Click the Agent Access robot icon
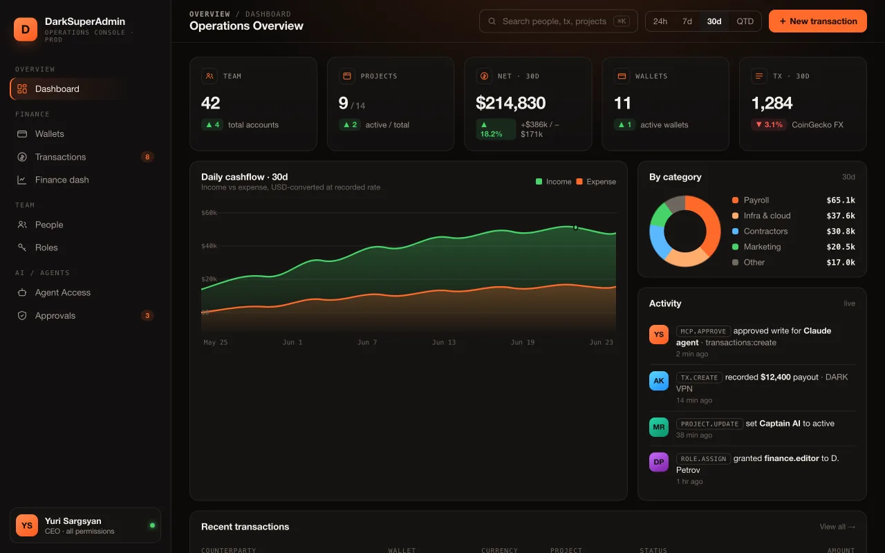This screenshot has height=553, width=885. 22,292
